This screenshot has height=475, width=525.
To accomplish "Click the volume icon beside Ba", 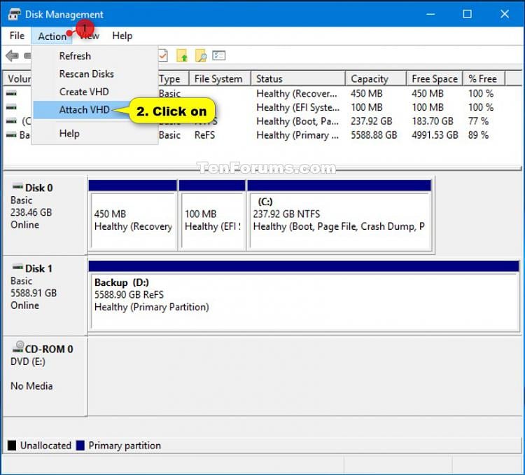I will point(11,135).
